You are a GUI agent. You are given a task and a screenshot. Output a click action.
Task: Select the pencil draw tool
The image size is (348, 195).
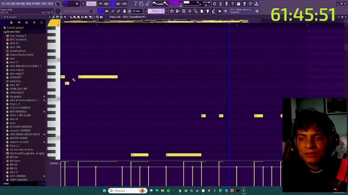[x=71, y=17]
